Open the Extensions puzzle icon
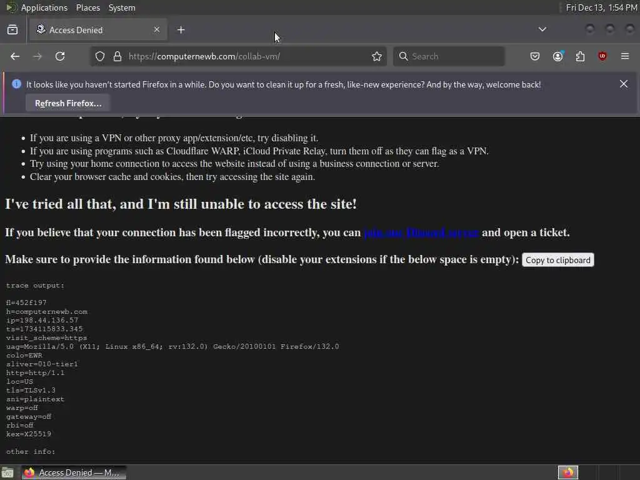 [580, 56]
